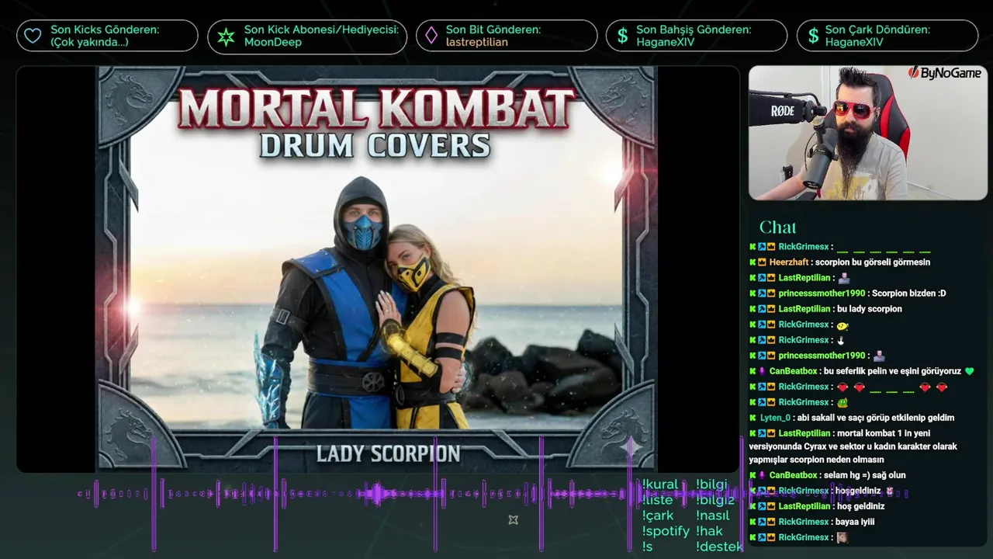Screen dimensions: 993x559
Task: Click Heerzhaft's username in chat
Action: click(789, 262)
